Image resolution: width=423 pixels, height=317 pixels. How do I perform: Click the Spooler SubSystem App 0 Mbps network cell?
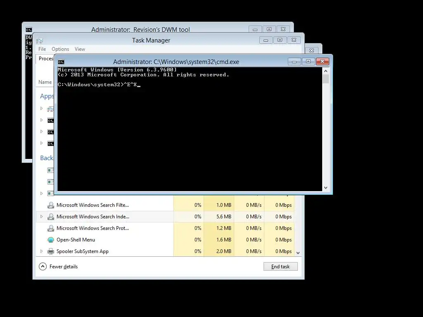pos(279,251)
